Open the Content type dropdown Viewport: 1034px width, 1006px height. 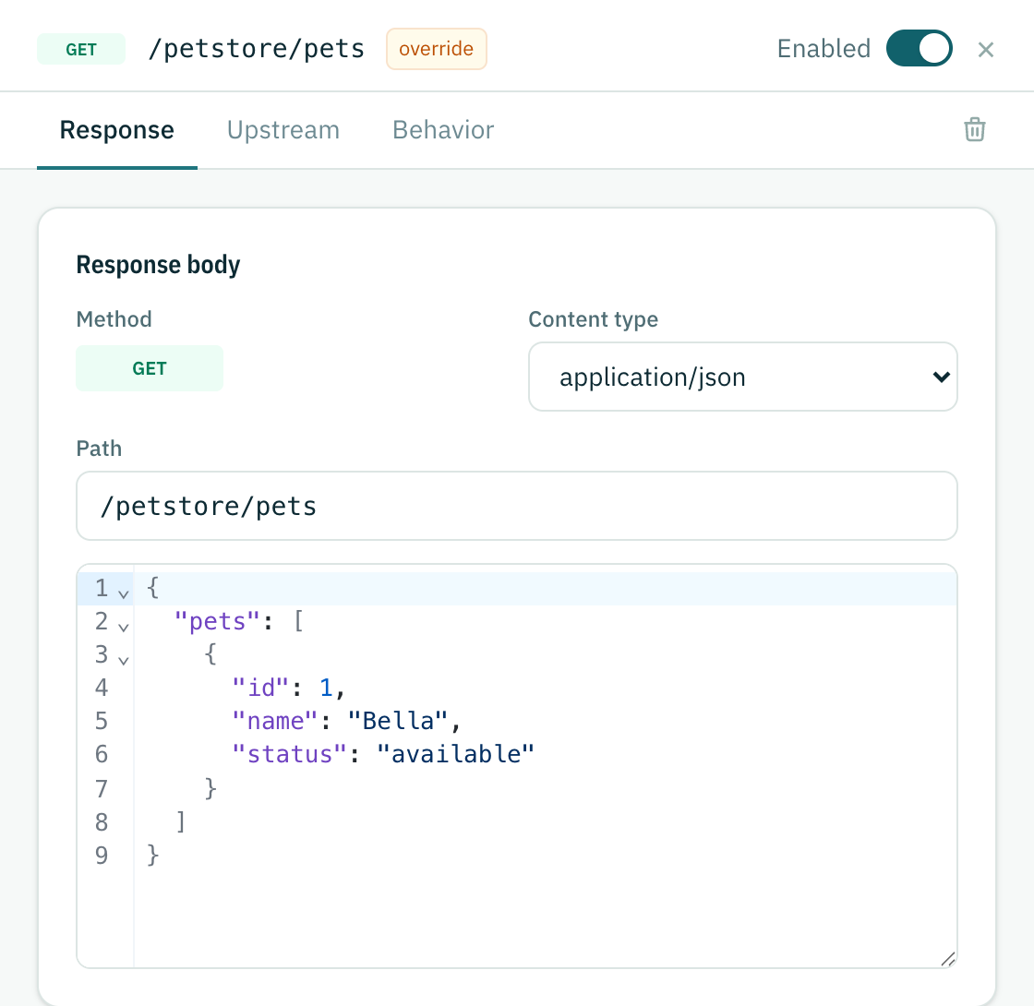point(742,377)
